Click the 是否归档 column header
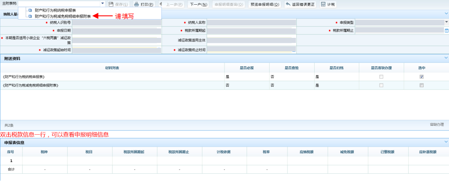This screenshot has width=449, height=181. [336, 68]
